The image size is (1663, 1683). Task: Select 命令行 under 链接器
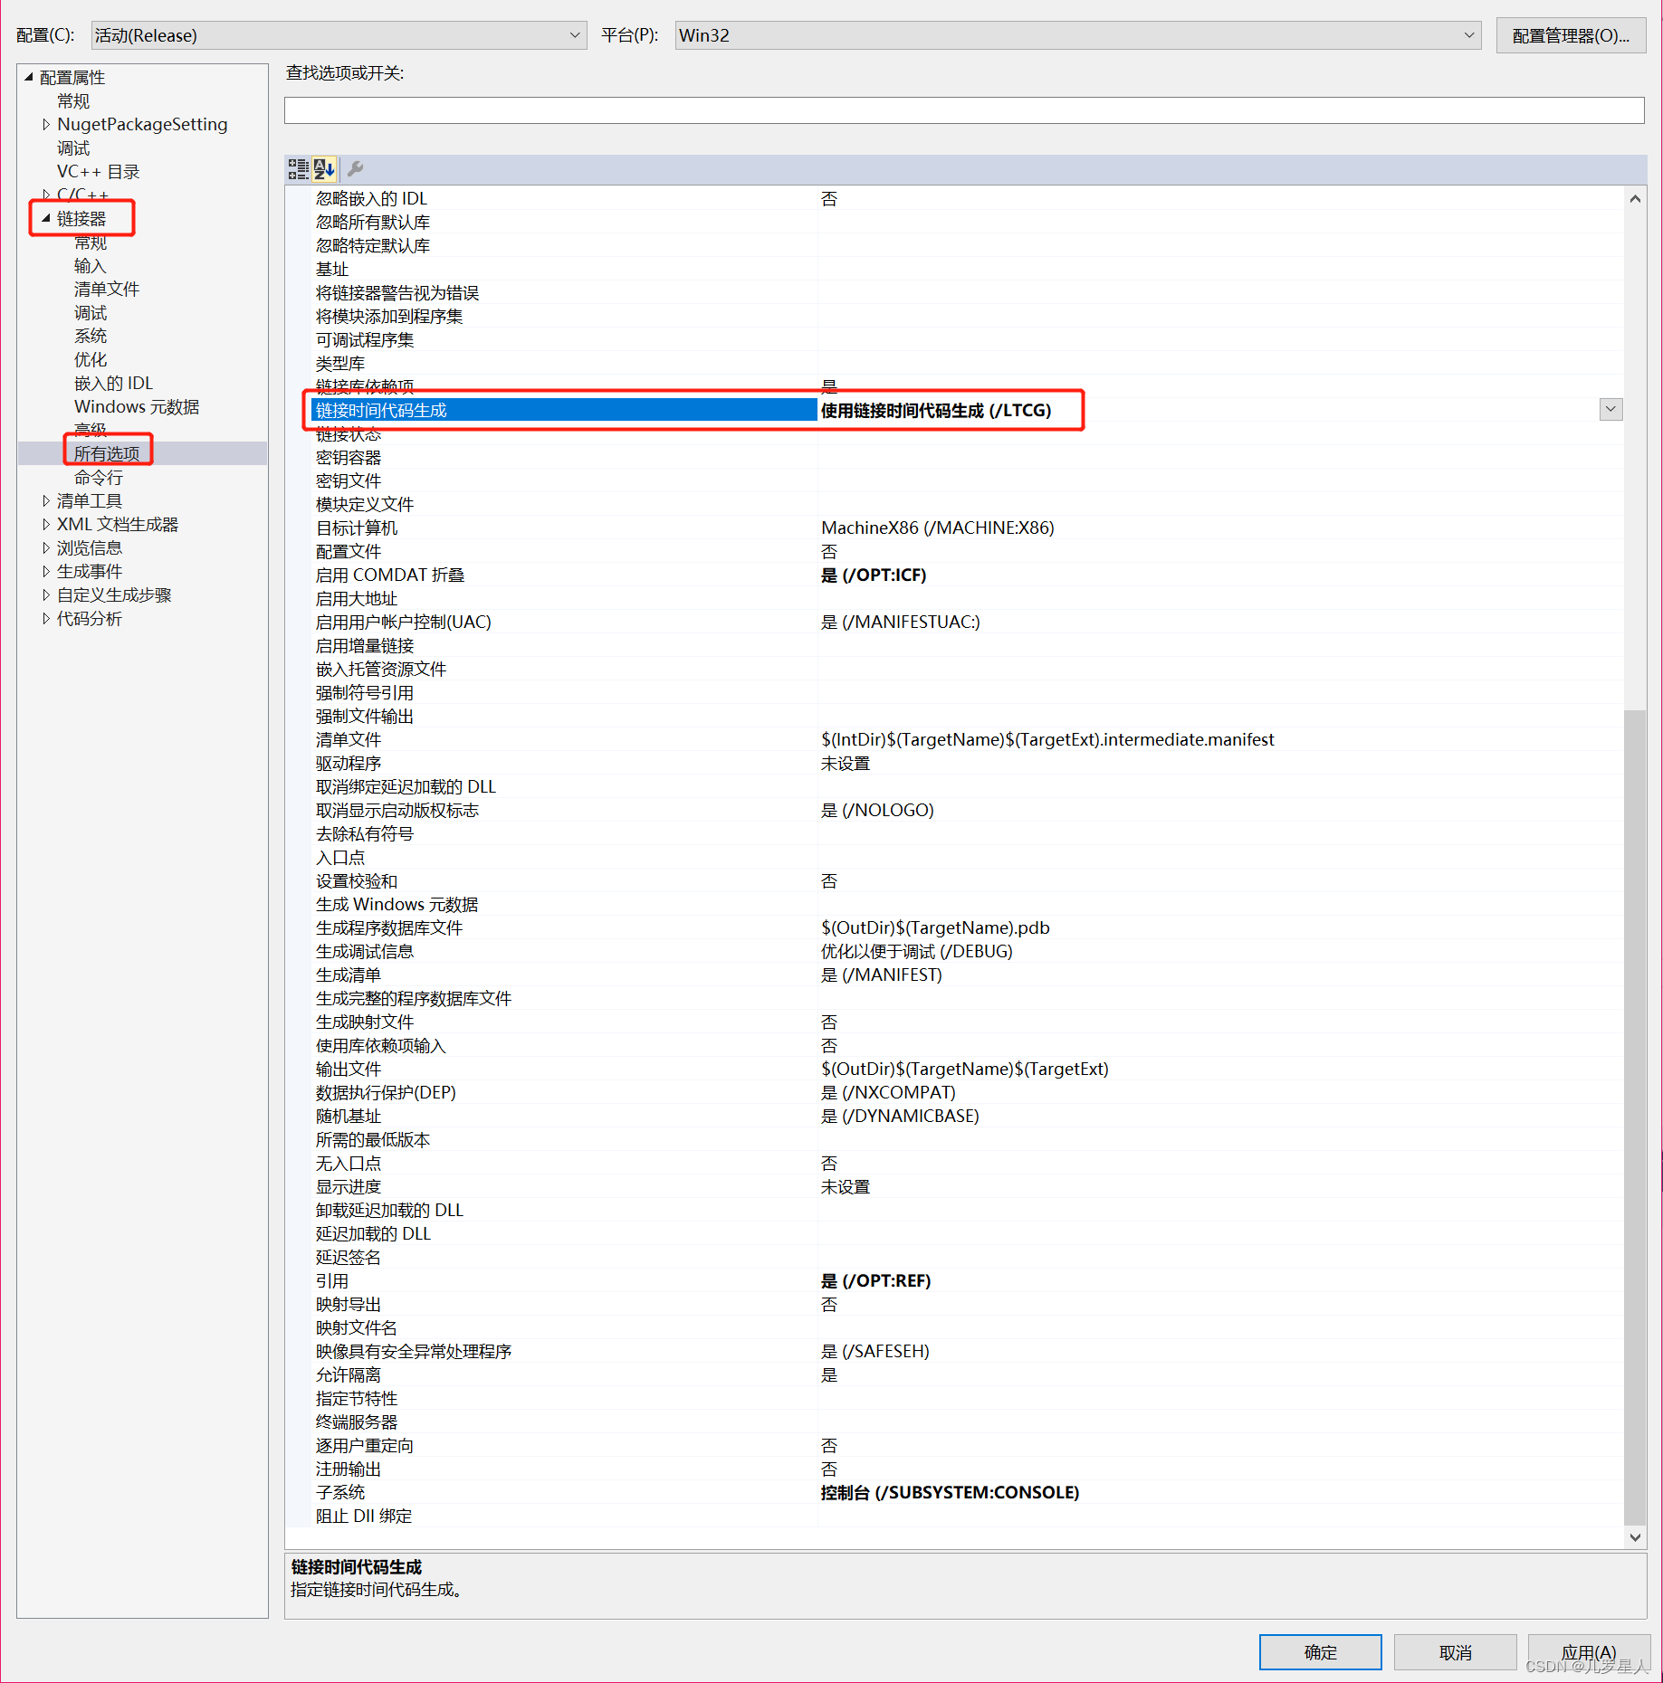[99, 477]
